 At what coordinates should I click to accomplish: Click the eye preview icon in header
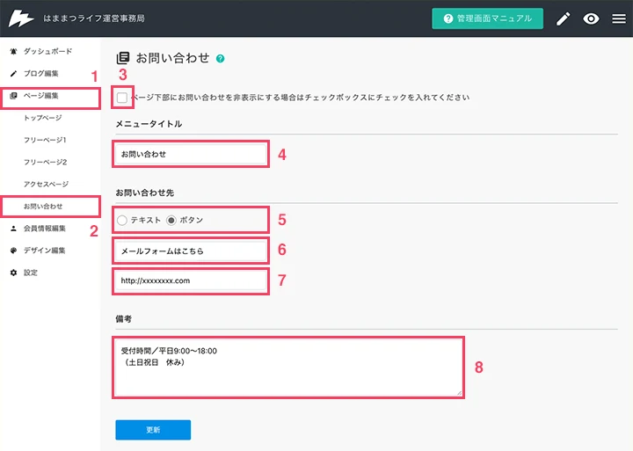[x=591, y=18]
